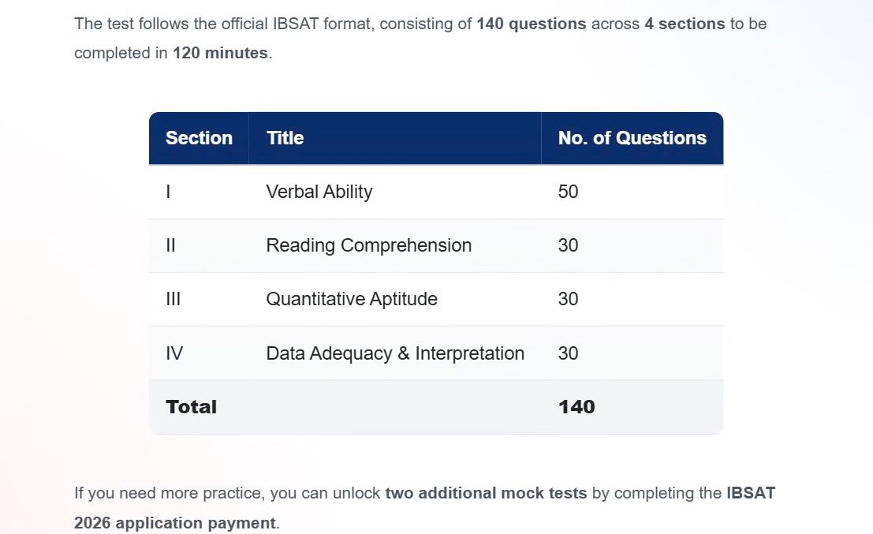Click the bold 120 minutes text
The width and height of the screenshot is (873, 534).
(221, 53)
